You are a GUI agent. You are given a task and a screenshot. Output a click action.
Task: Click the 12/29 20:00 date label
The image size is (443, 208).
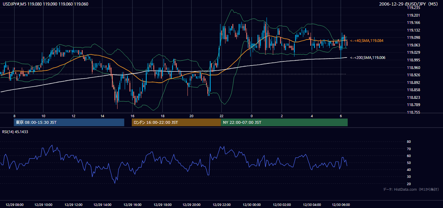pyautogui.click(x=192, y=205)
